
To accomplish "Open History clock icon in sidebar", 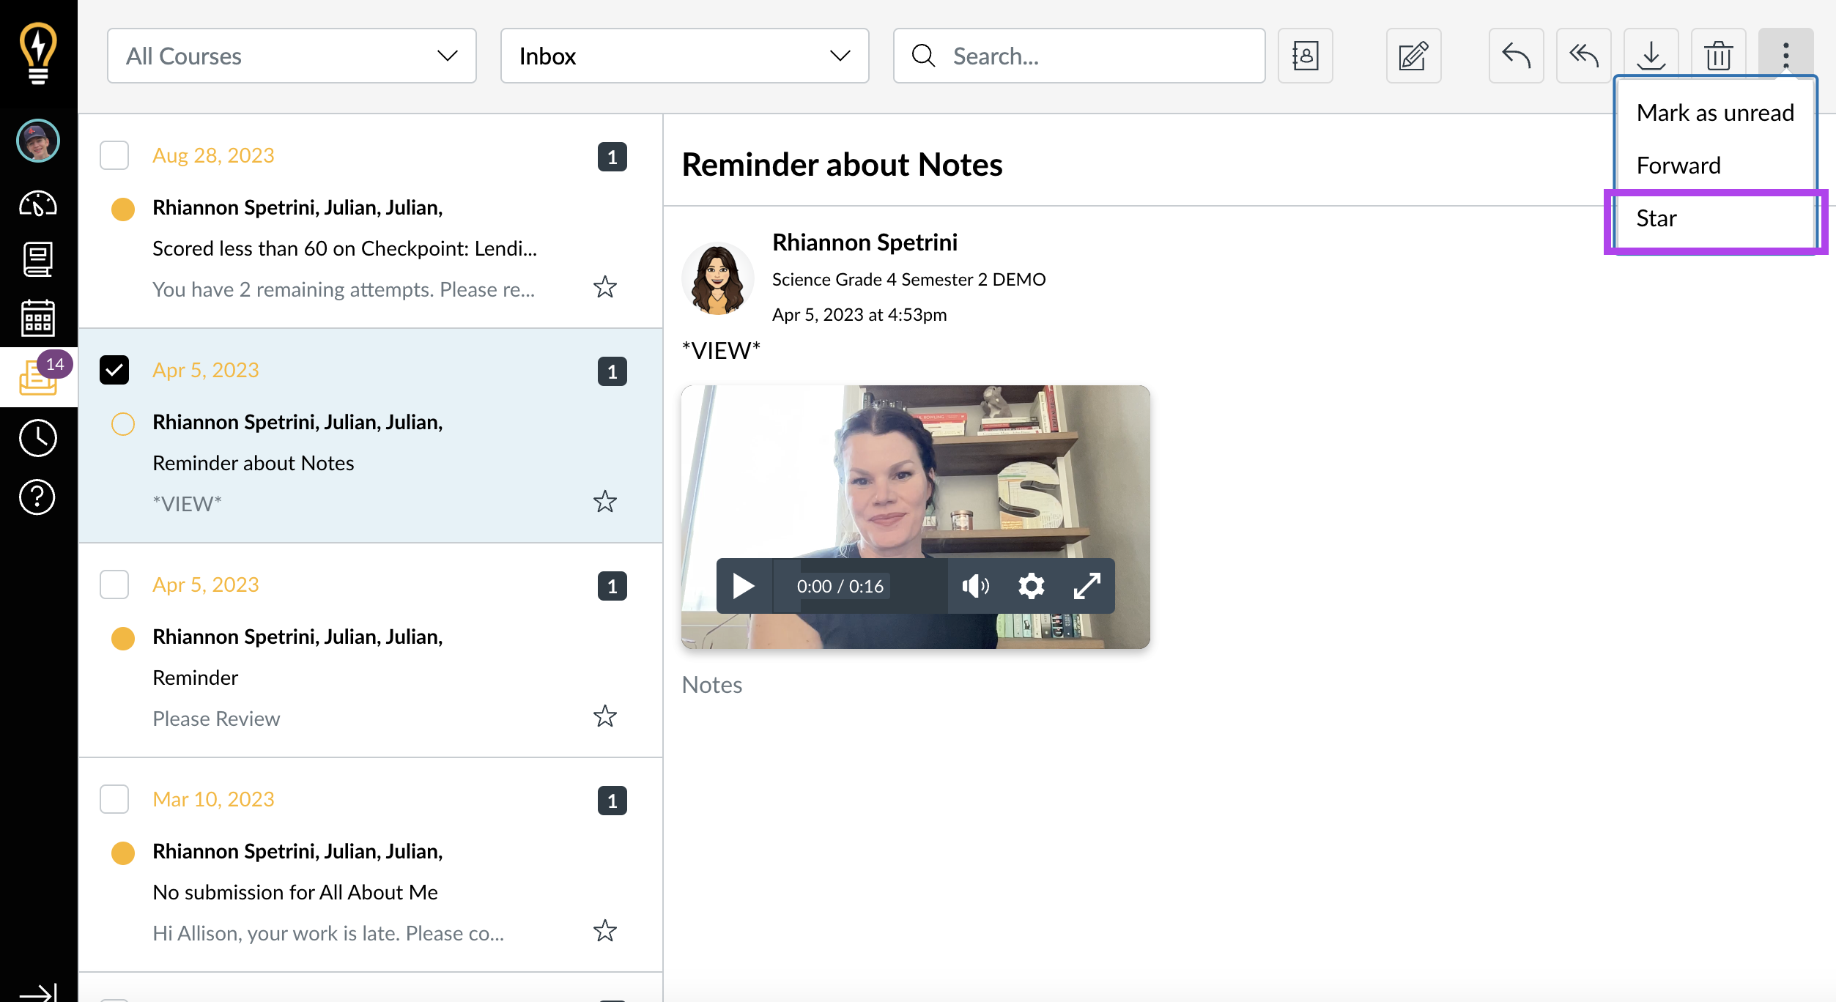I will [38, 438].
